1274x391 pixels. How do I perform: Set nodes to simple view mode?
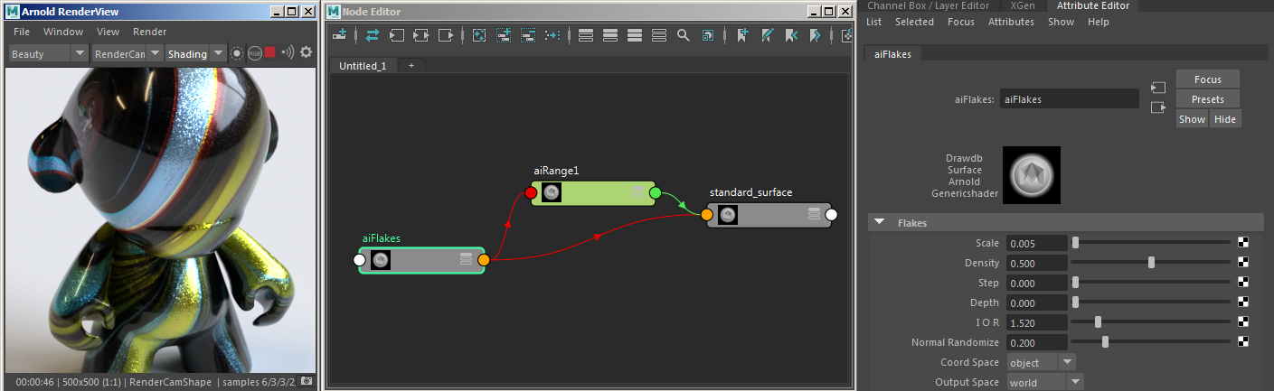(586, 35)
